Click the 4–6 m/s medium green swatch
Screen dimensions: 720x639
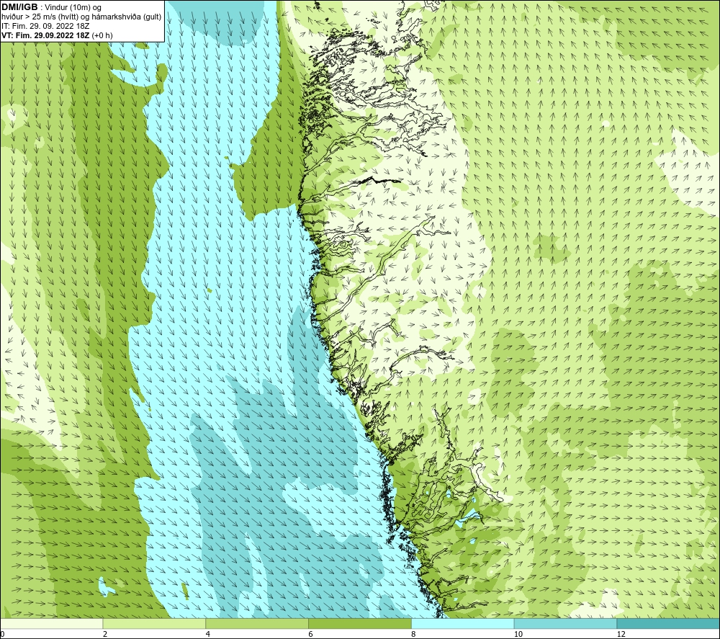pos(257,623)
